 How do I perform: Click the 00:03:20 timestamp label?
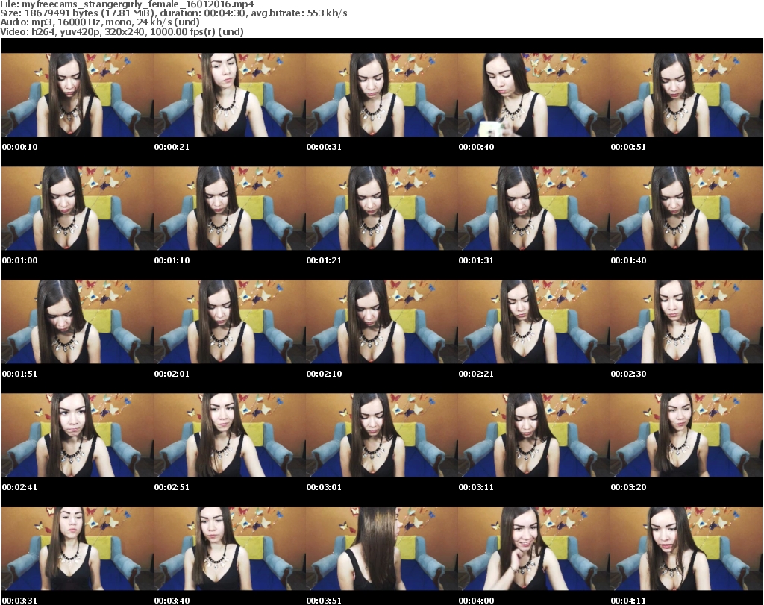tap(628, 488)
